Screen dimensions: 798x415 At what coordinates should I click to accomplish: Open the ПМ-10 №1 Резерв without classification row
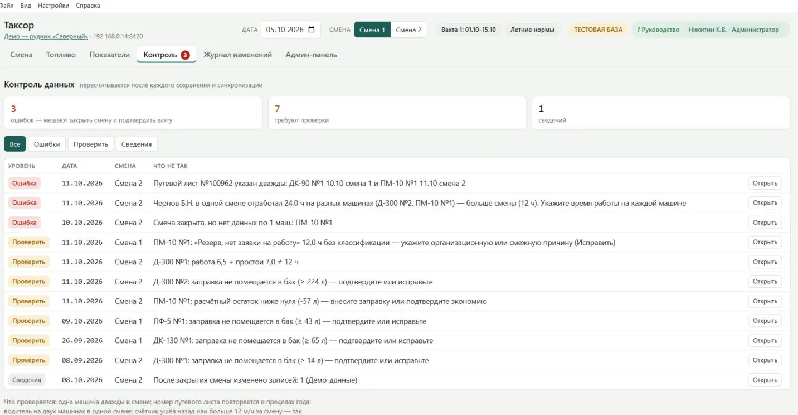(765, 242)
